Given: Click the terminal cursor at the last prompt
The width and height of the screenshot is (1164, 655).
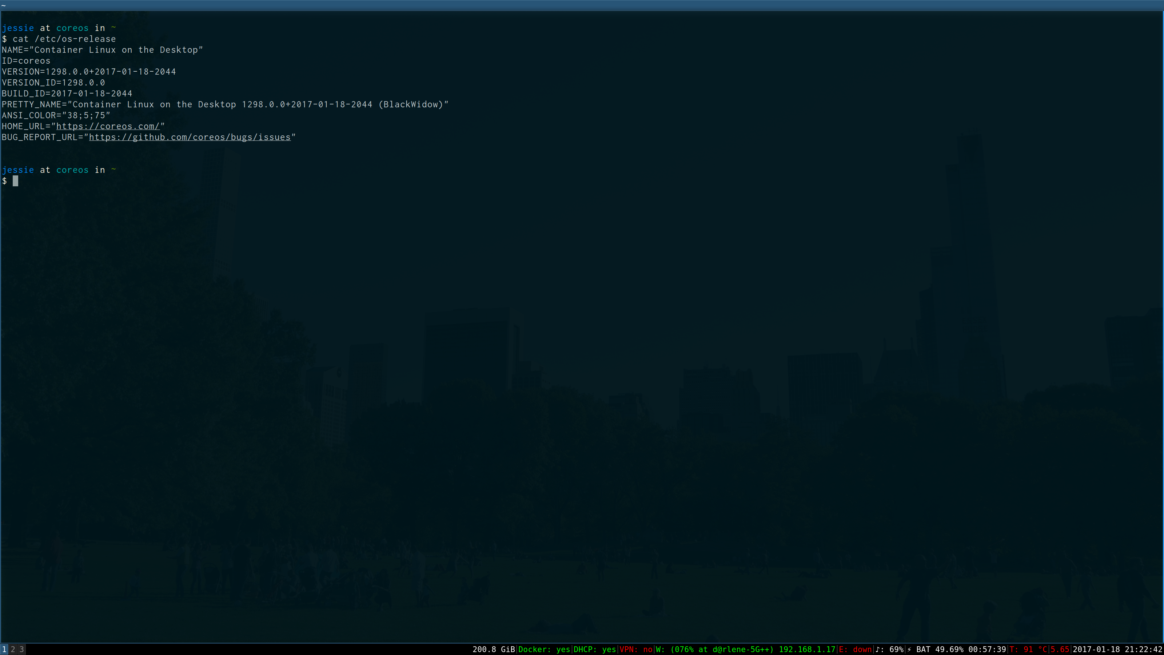Looking at the screenshot, I should click(15, 181).
